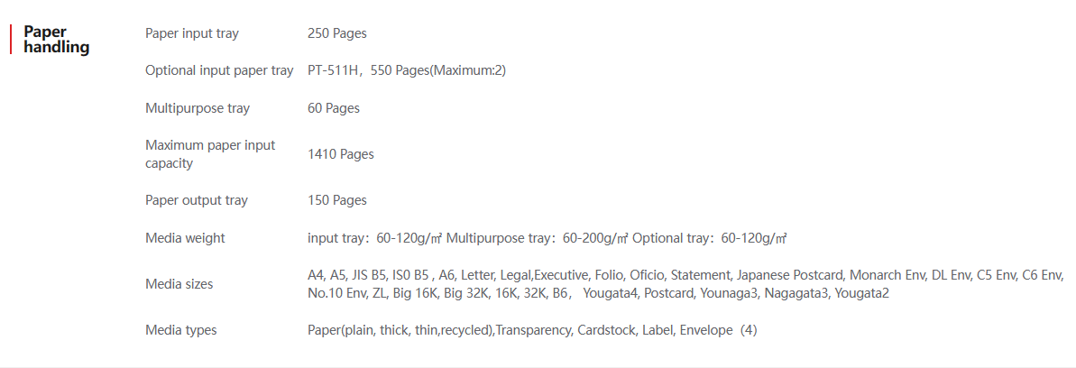Screen dimensions: 1076x368
Task: Click the "60 Pages" value
Action: pos(333,108)
